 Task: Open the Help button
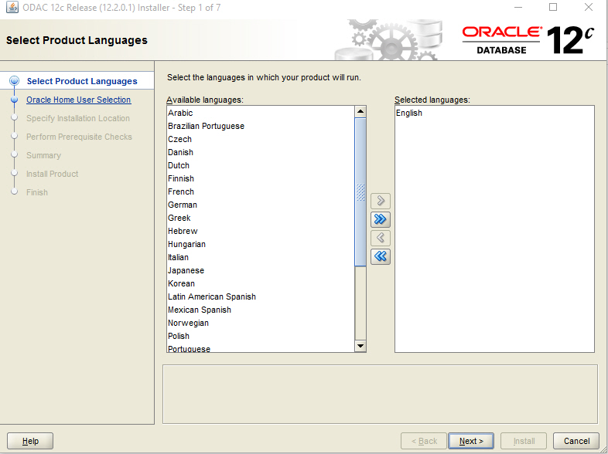30,441
